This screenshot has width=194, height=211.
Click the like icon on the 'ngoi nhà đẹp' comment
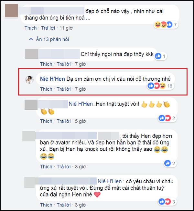pyautogui.click(x=158, y=56)
